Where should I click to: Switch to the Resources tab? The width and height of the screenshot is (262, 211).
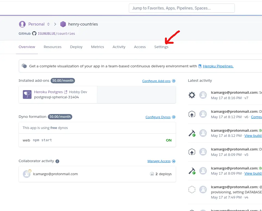pyautogui.click(x=52, y=47)
